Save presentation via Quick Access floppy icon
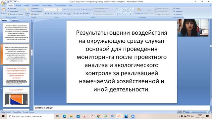This screenshot has height=119, width=212. (x=8, y=2)
